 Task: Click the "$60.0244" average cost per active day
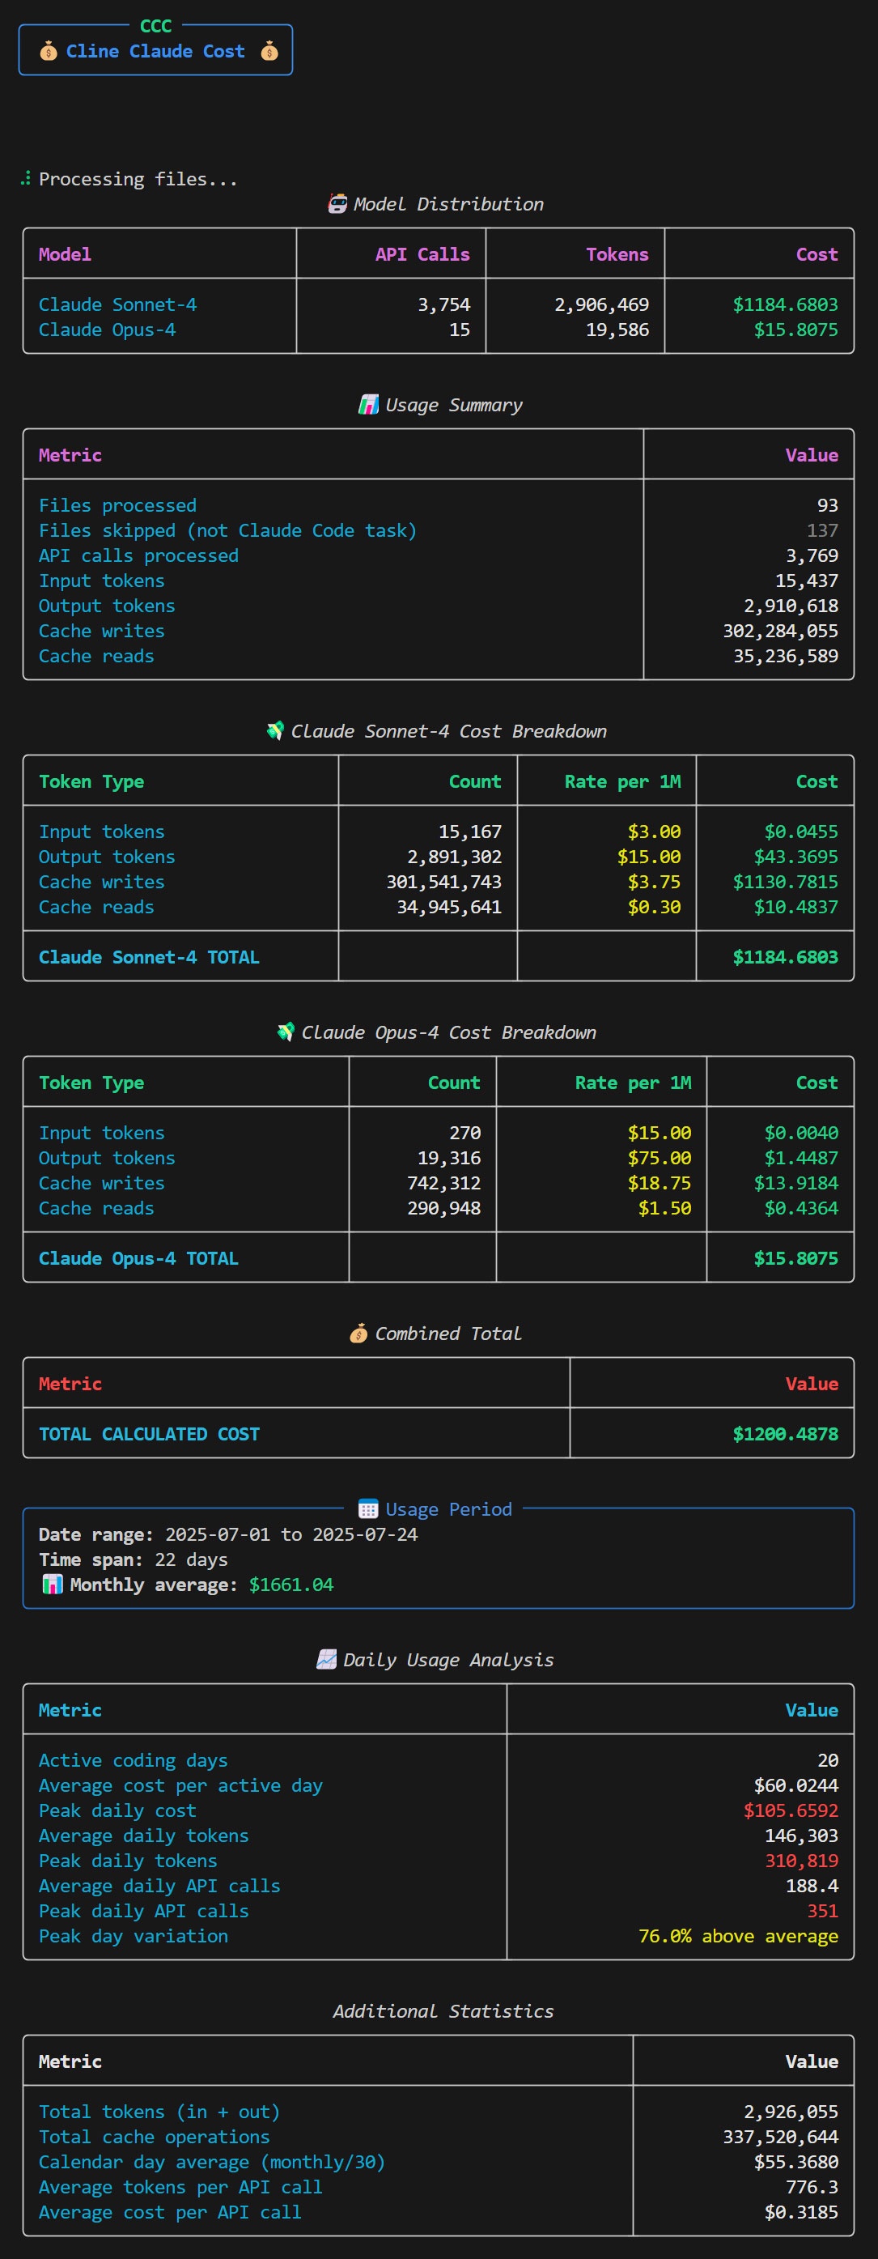795,1785
